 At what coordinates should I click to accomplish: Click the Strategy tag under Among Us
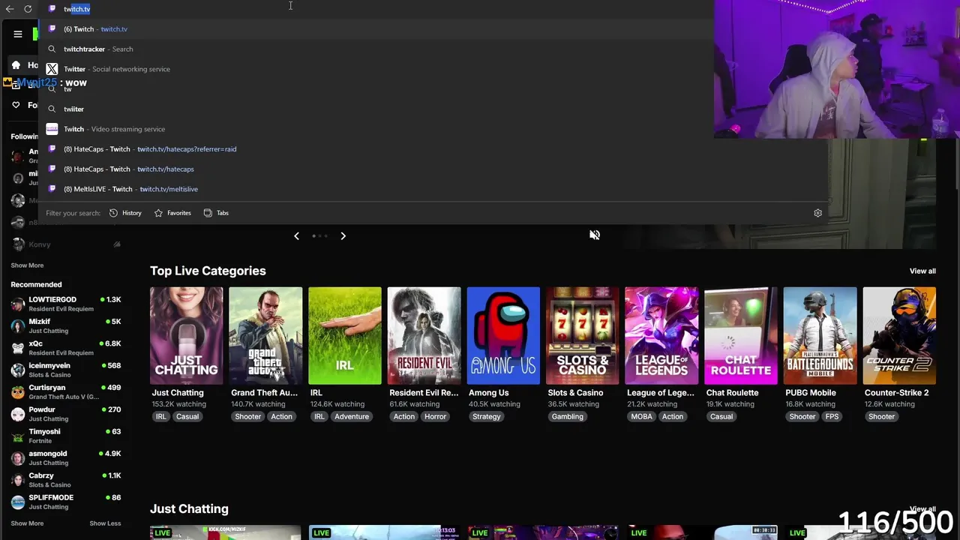(487, 417)
